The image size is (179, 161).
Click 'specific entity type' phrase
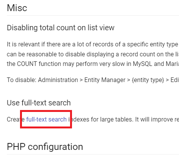coord(152,44)
